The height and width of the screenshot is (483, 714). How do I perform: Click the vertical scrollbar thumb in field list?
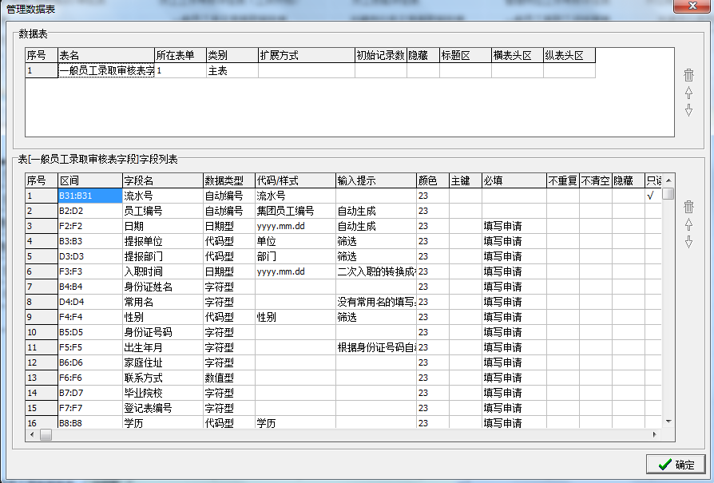click(x=668, y=193)
